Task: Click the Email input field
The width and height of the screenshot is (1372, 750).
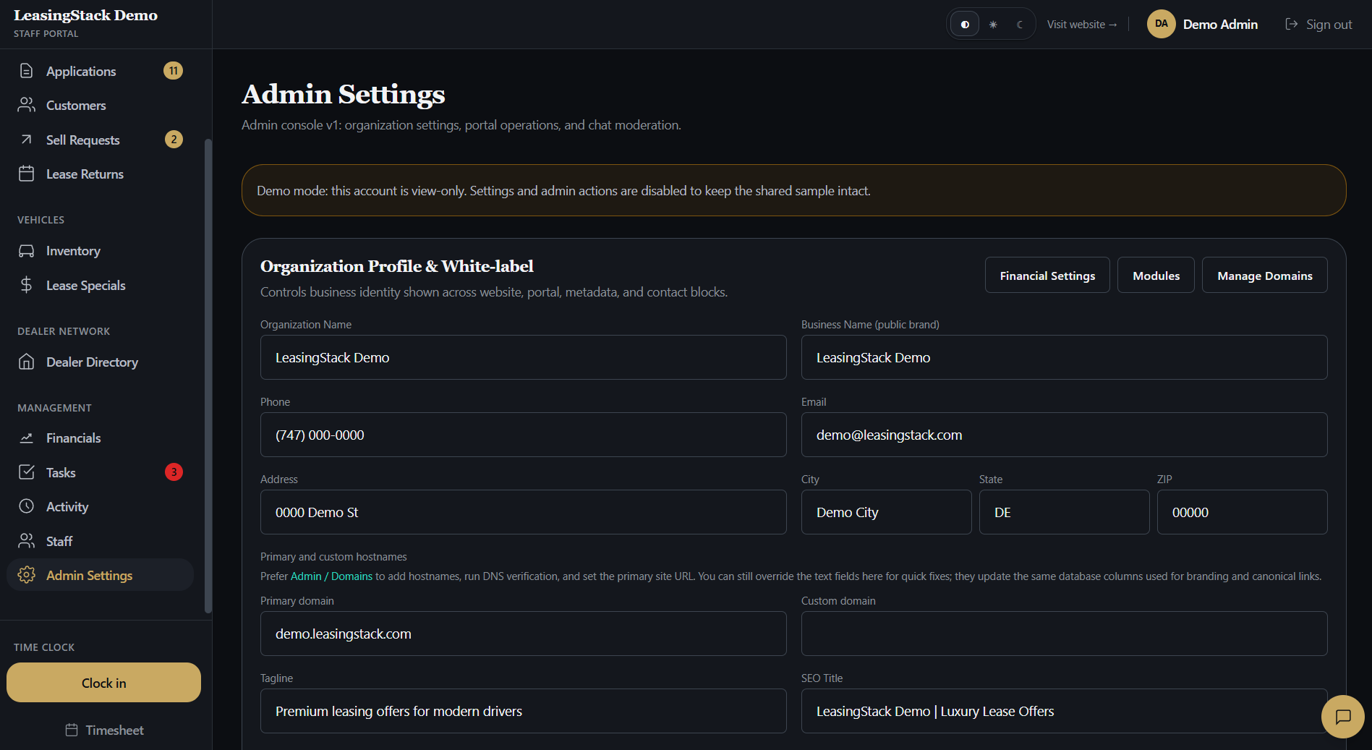Action: 1065,435
